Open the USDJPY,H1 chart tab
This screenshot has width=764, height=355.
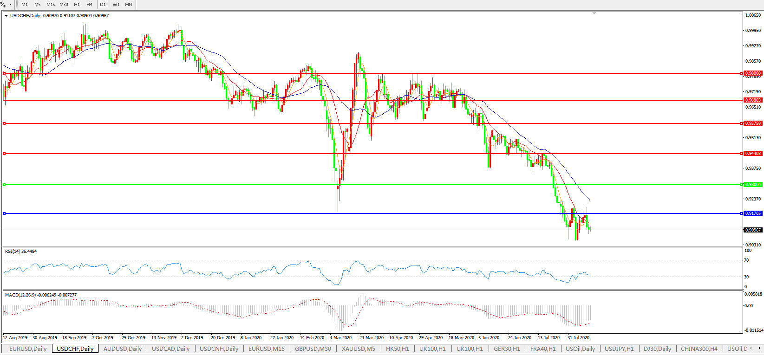pos(619,349)
